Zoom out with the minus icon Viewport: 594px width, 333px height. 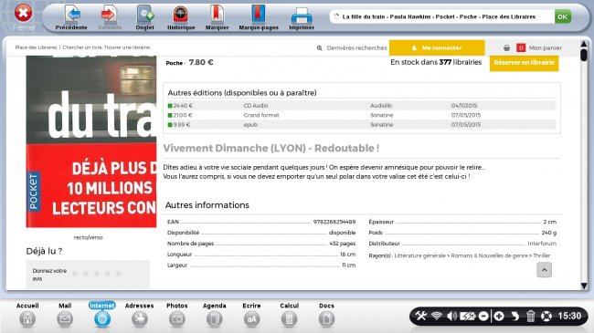click(x=483, y=316)
